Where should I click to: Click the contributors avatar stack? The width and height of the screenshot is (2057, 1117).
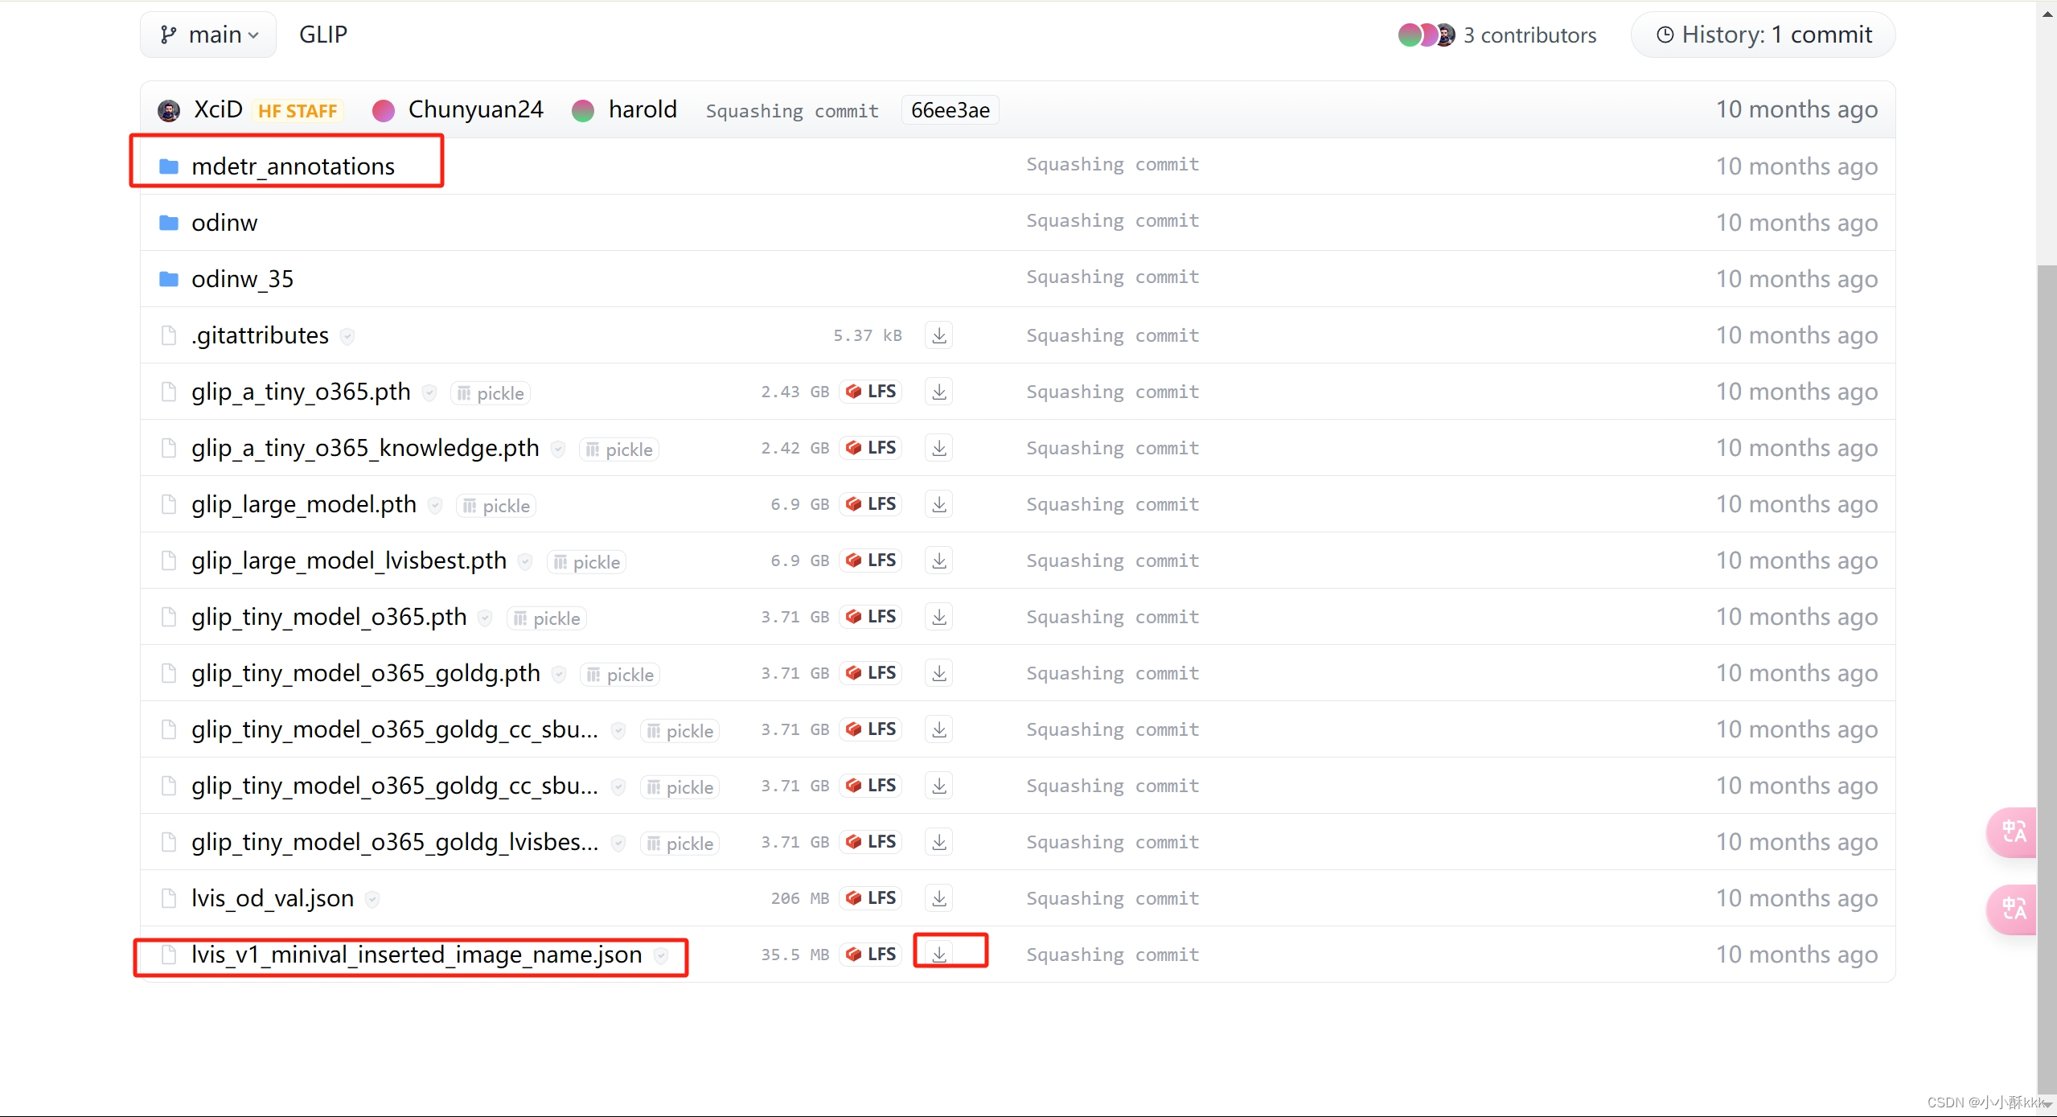click(x=1427, y=35)
